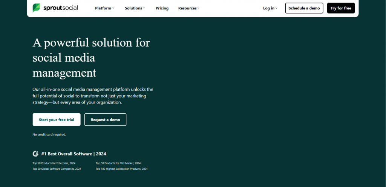Open the Platform menu
The image size is (386, 187).
[x=103, y=8]
